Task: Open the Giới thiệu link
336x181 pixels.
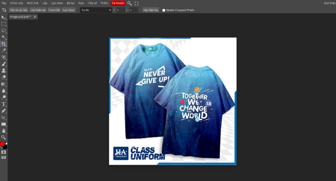Action: 330,3
